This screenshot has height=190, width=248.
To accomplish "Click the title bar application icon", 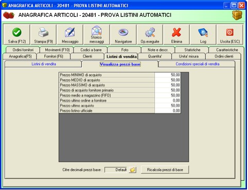I will tap(4, 5).
